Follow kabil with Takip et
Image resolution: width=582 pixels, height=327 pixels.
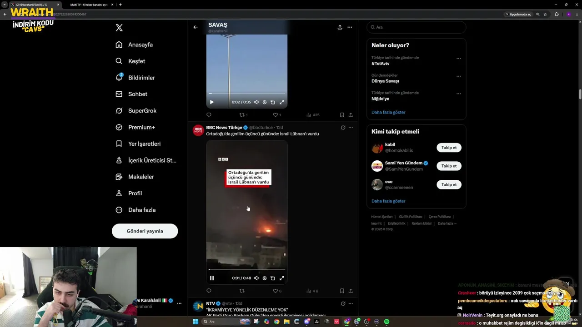click(x=449, y=148)
